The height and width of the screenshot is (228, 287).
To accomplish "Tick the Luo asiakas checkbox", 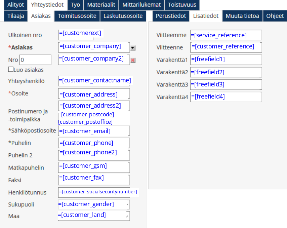I will [11, 70].
